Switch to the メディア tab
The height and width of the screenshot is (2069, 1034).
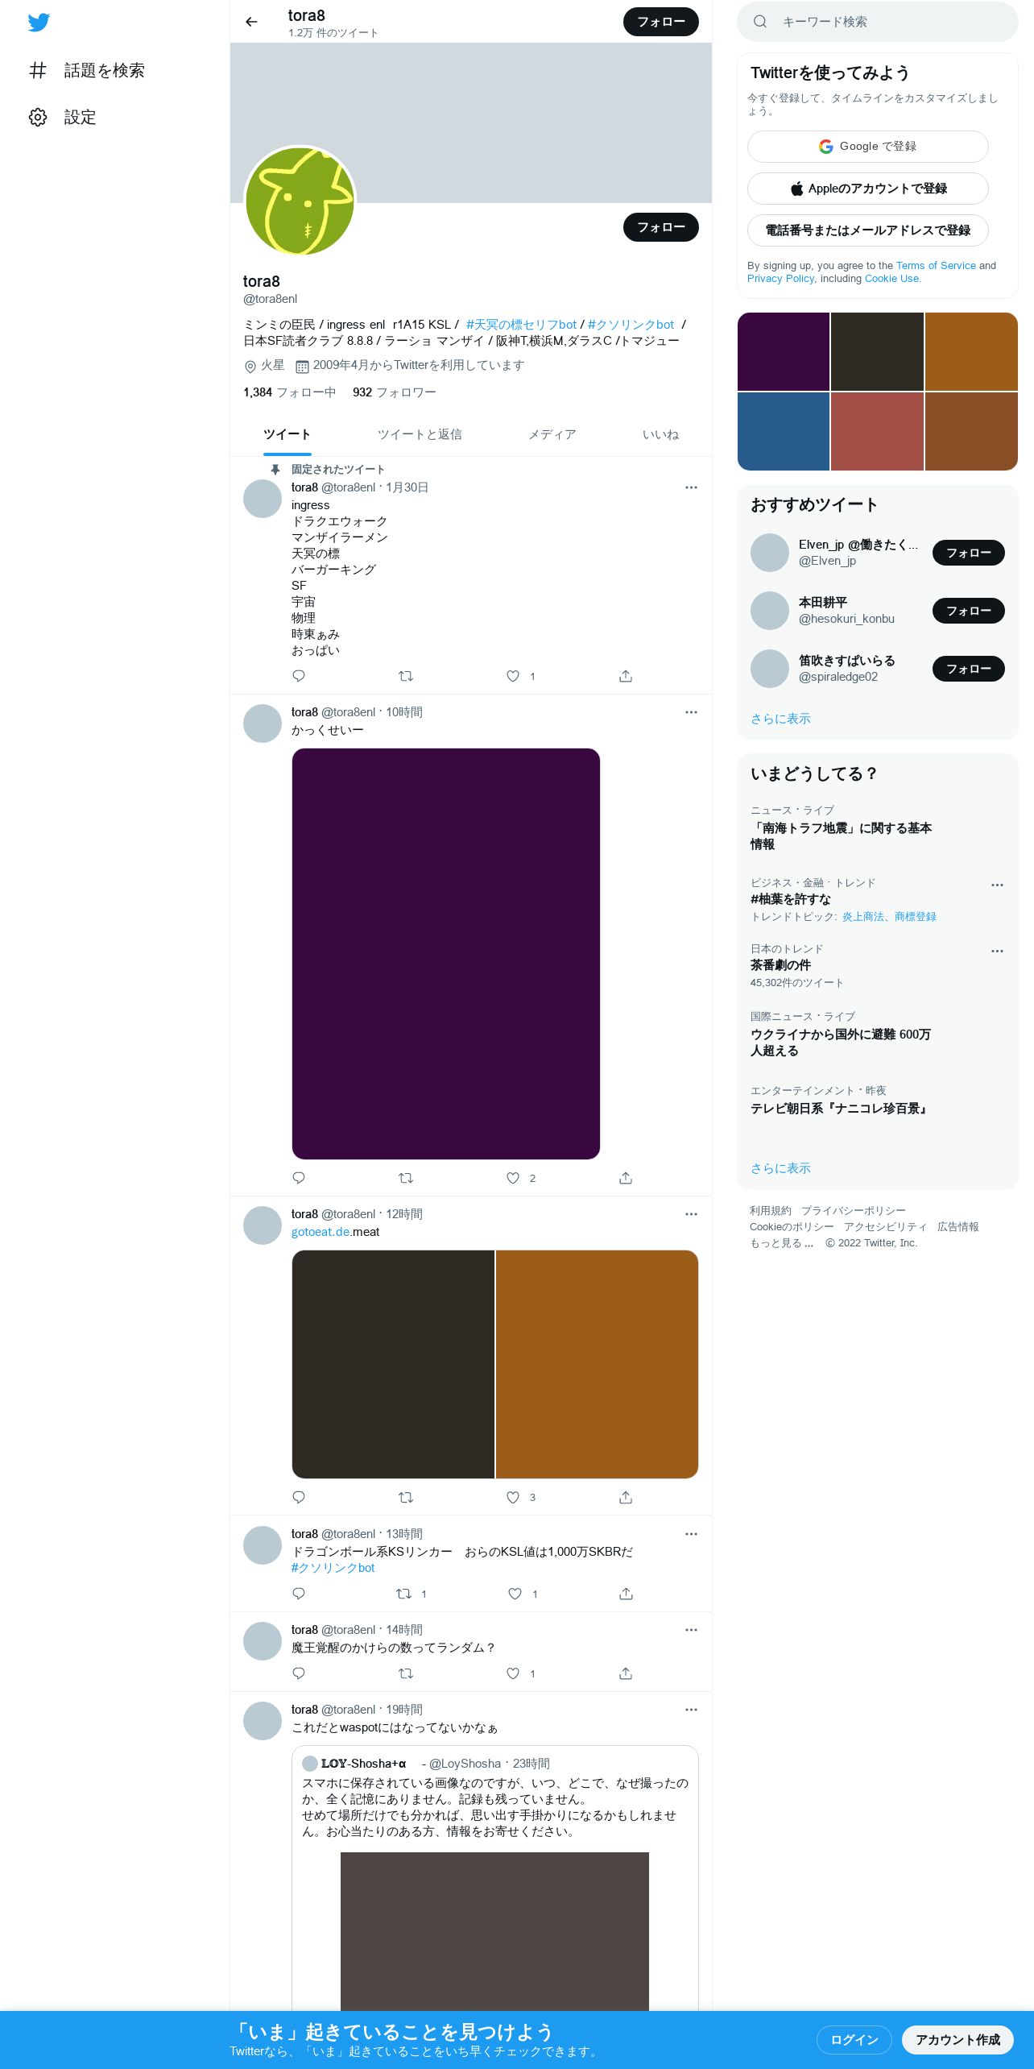pyautogui.click(x=552, y=434)
